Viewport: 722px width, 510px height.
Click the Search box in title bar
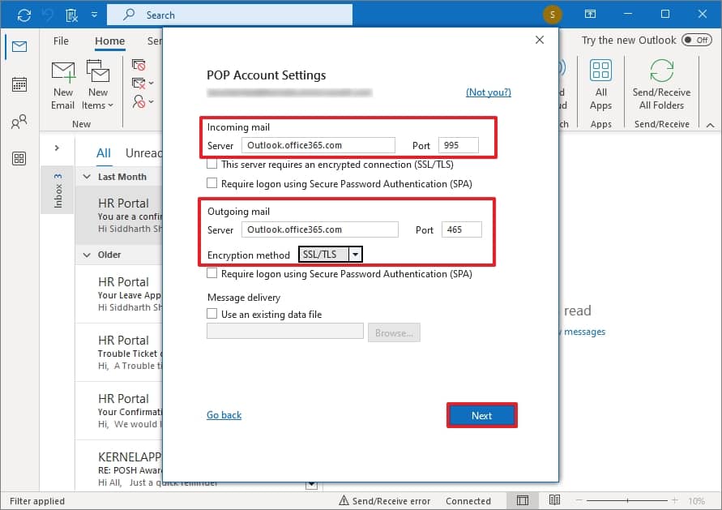point(230,15)
